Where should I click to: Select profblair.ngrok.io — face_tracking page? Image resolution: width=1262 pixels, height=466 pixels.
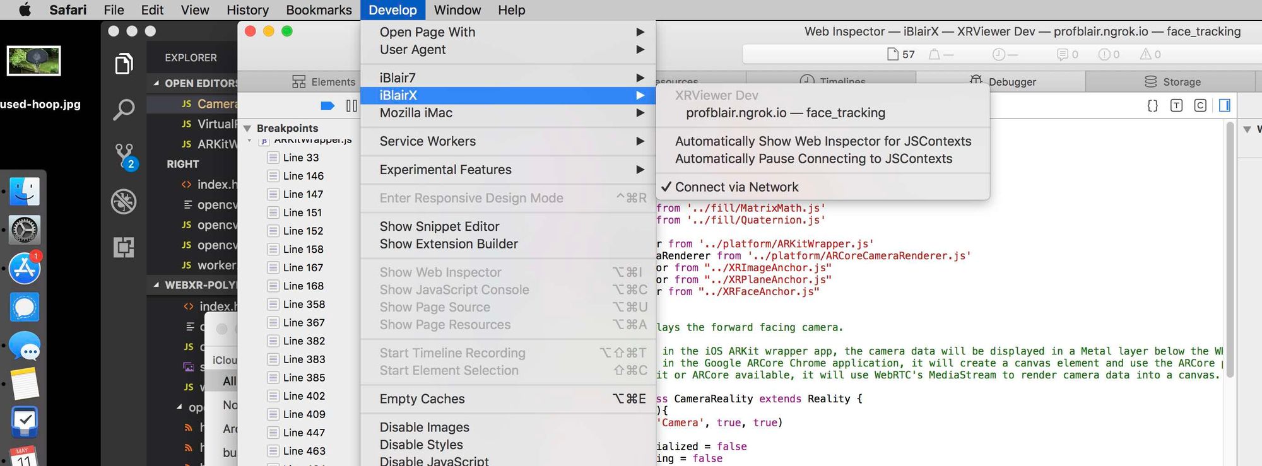pyautogui.click(x=822, y=113)
